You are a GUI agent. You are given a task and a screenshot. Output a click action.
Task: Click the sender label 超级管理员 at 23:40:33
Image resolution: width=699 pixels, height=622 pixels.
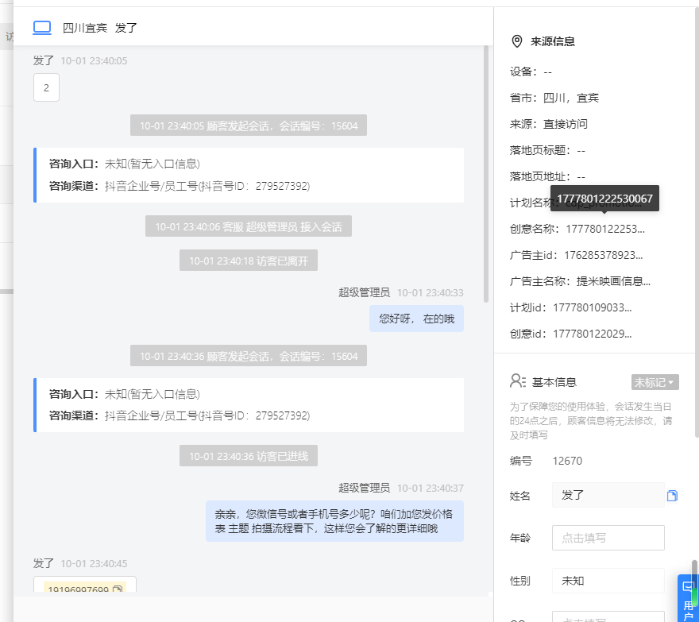[x=365, y=292]
